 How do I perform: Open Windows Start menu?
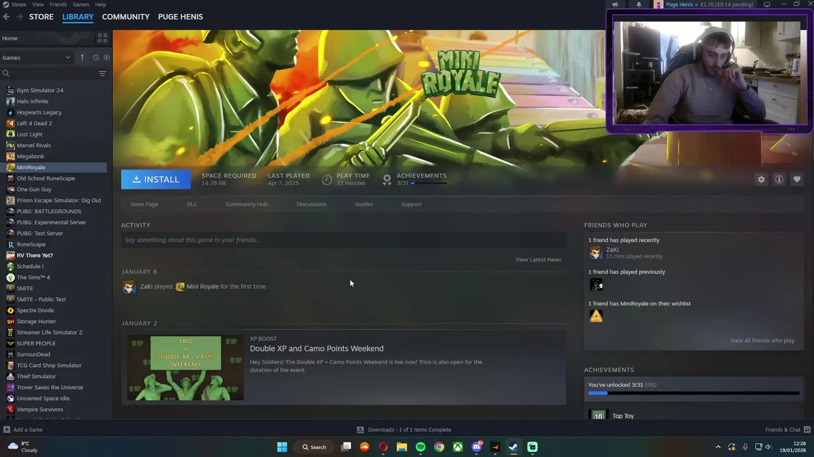point(282,447)
